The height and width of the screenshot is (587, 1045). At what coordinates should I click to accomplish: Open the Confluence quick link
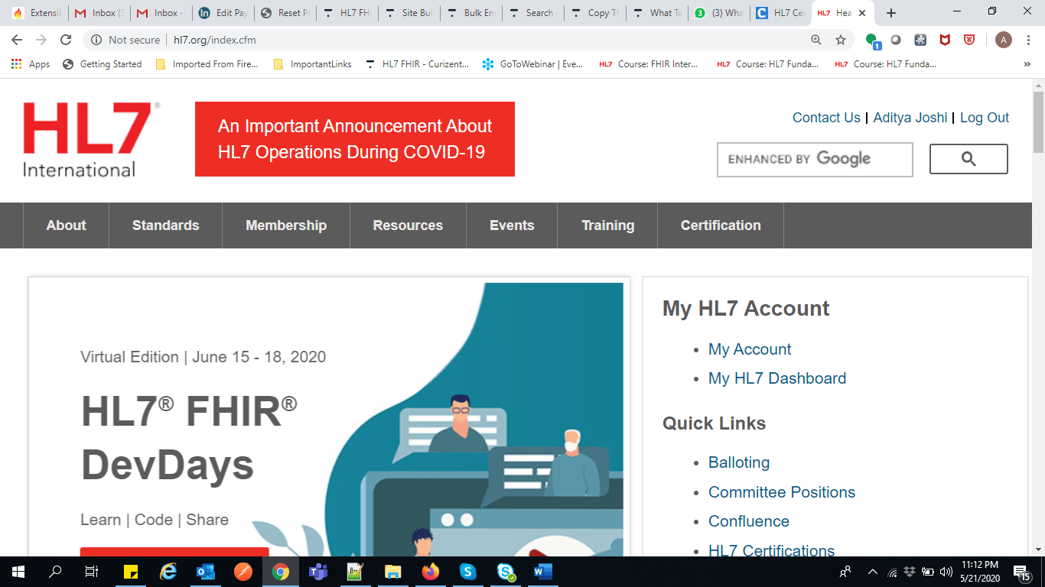[749, 521]
